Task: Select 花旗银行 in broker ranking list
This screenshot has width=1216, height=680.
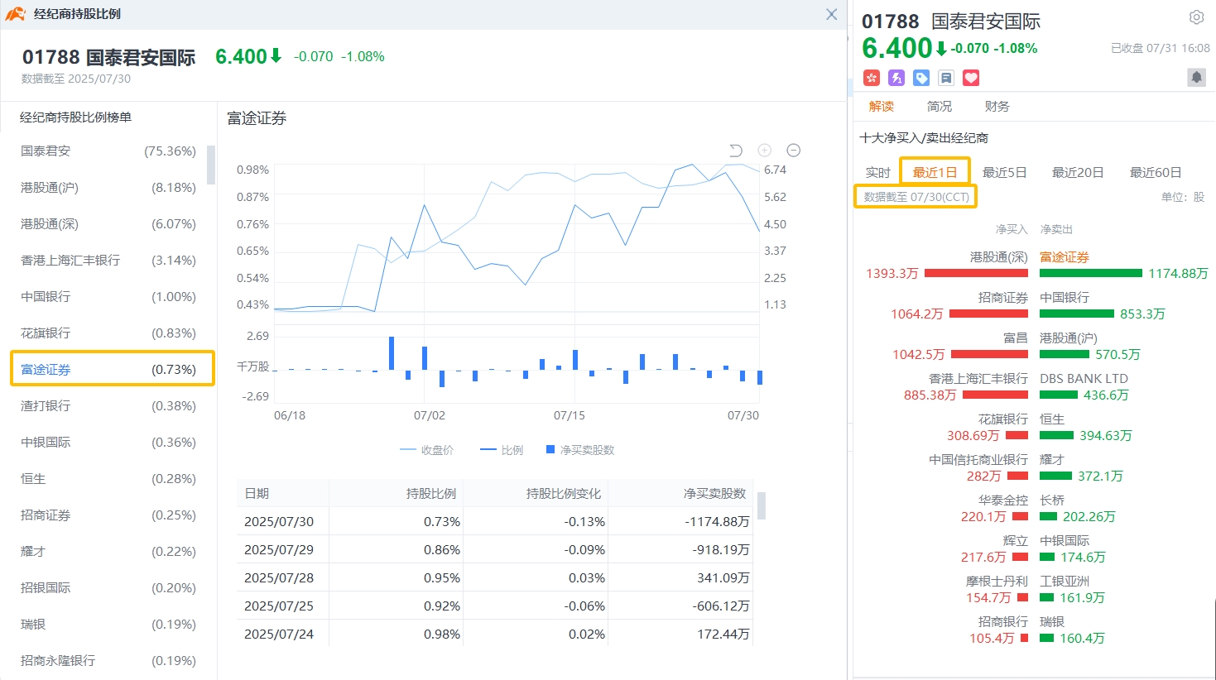Action: (108, 333)
